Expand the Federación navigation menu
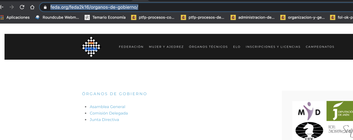The height and width of the screenshot is (140, 353). [131, 47]
